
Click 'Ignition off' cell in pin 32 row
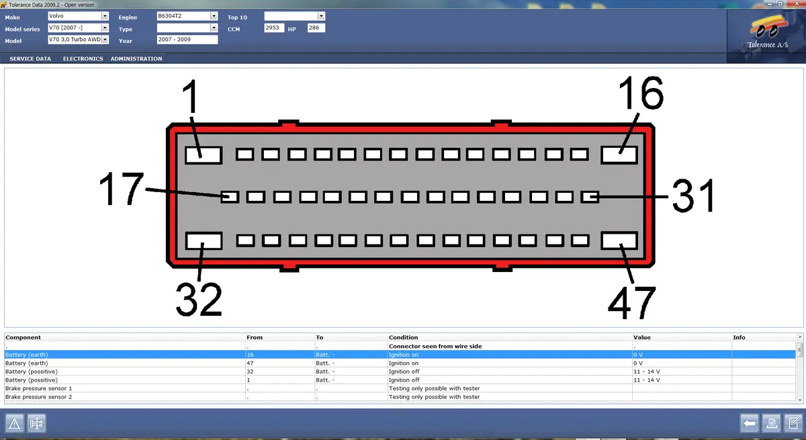tap(509, 371)
